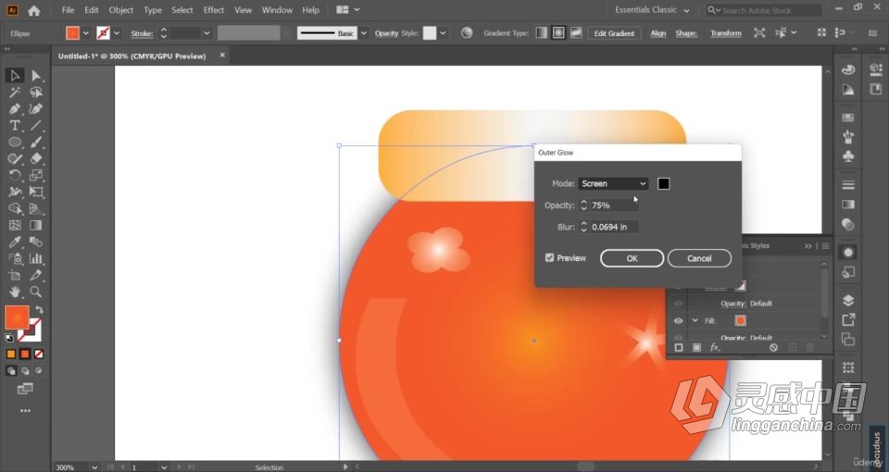The image size is (889, 472).
Task: Click Cancel in Outer Glow dialog
Action: (699, 258)
